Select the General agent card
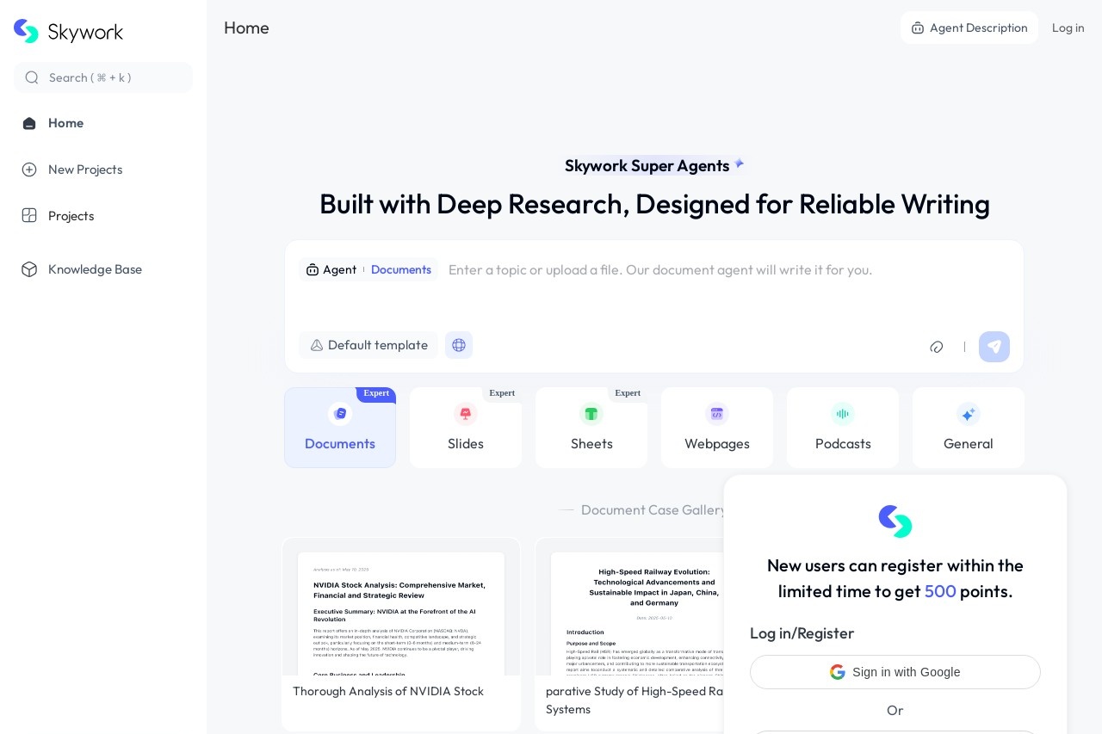This screenshot has width=1102, height=734. click(969, 428)
